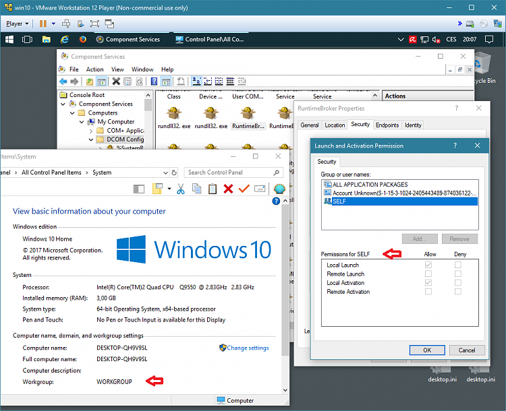Select the List view button
The image size is (506, 411).
click(x=219, y=82)
